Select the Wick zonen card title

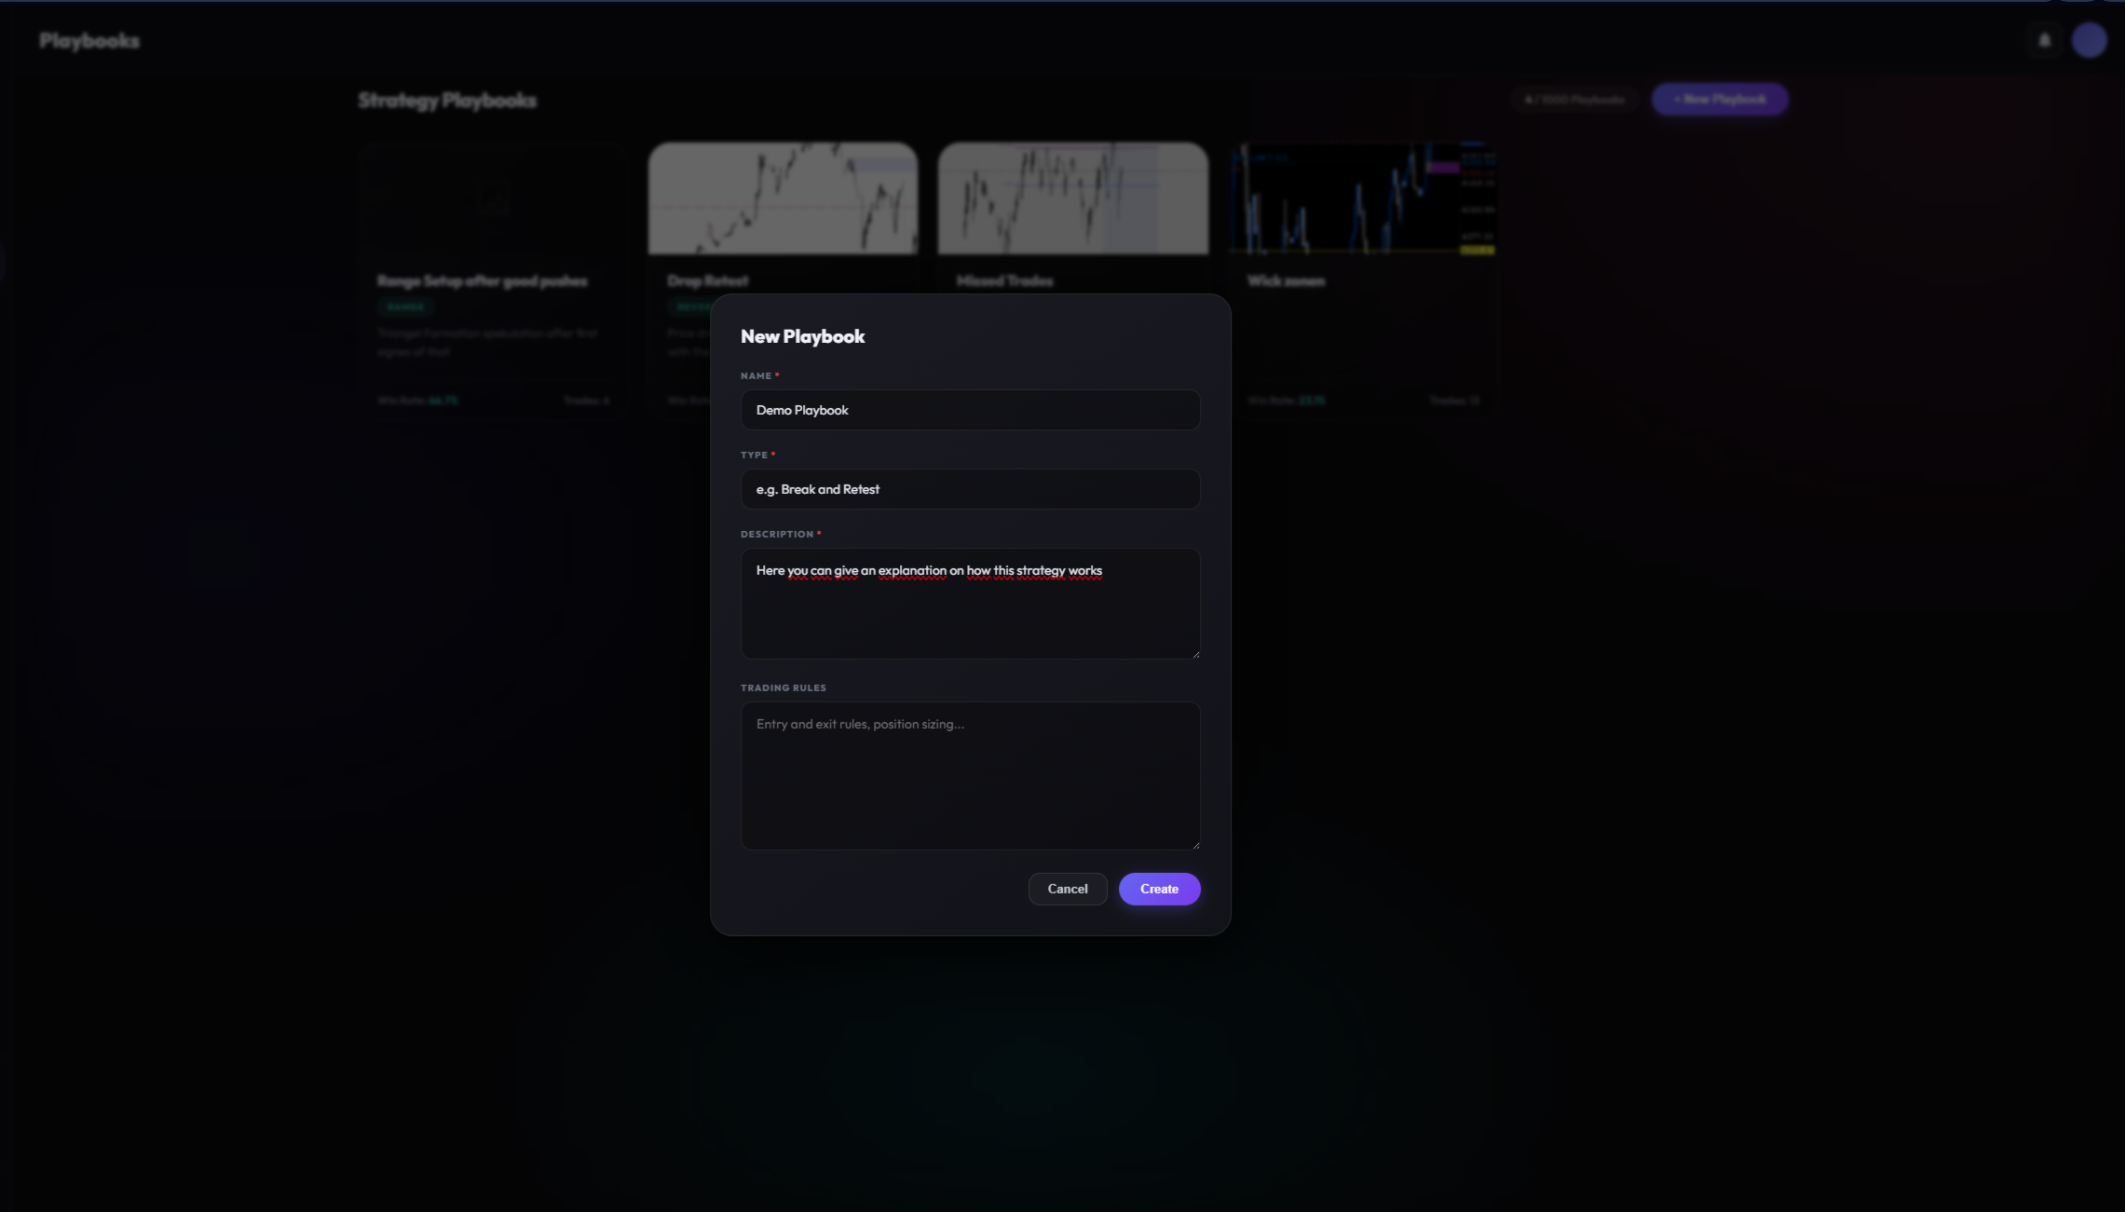coord(1287,280)
